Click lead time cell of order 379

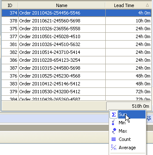[129, 92]
